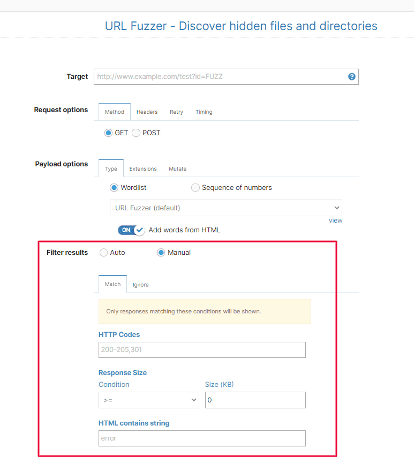Set Filter results to Manual

tap(161, 253)
